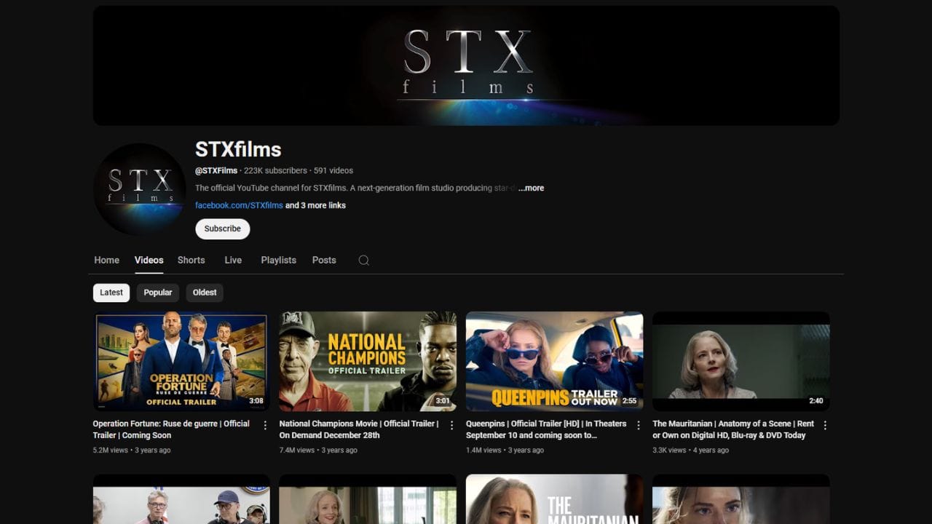
Task: Open the Shorts tab
Action: pos(191,260)
